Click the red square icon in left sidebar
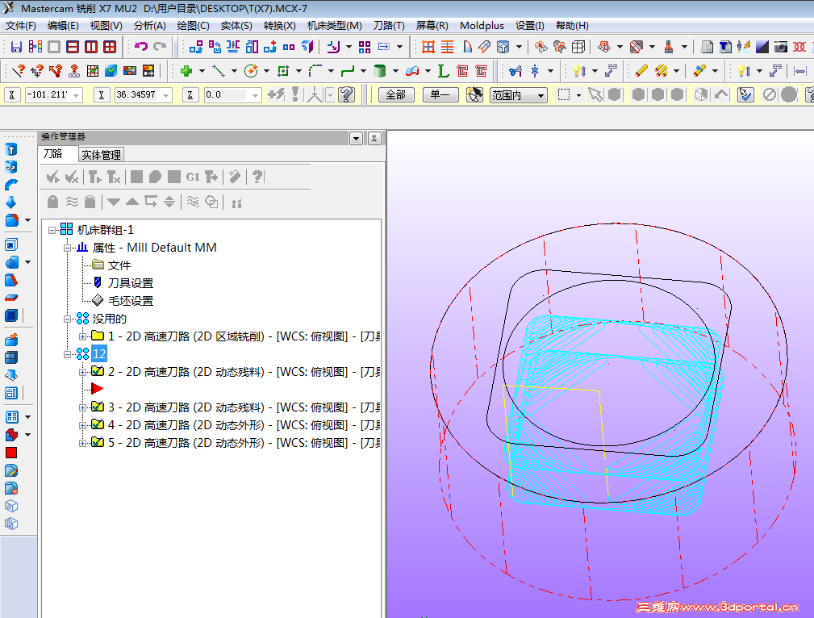The image size is (814, 618). coord(11,453)
